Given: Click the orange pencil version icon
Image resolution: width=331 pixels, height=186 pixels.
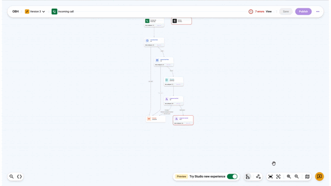Looking at the screenshot, I should 27,11.
